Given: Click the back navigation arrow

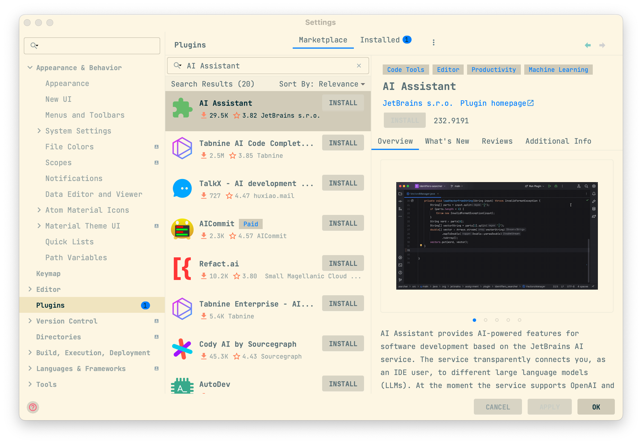Looking at the screenshot, I should point(588,45).
